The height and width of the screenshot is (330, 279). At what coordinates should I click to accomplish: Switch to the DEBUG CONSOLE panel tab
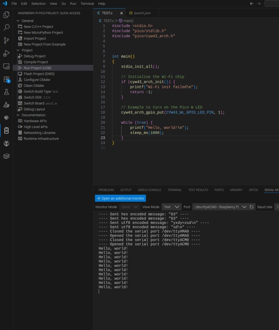pyautogui.click(x=150, y=190)
